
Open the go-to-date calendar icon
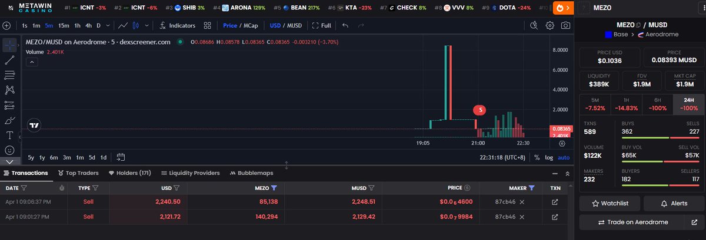[121, 157]
